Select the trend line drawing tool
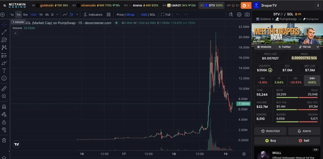 [4, 32]
